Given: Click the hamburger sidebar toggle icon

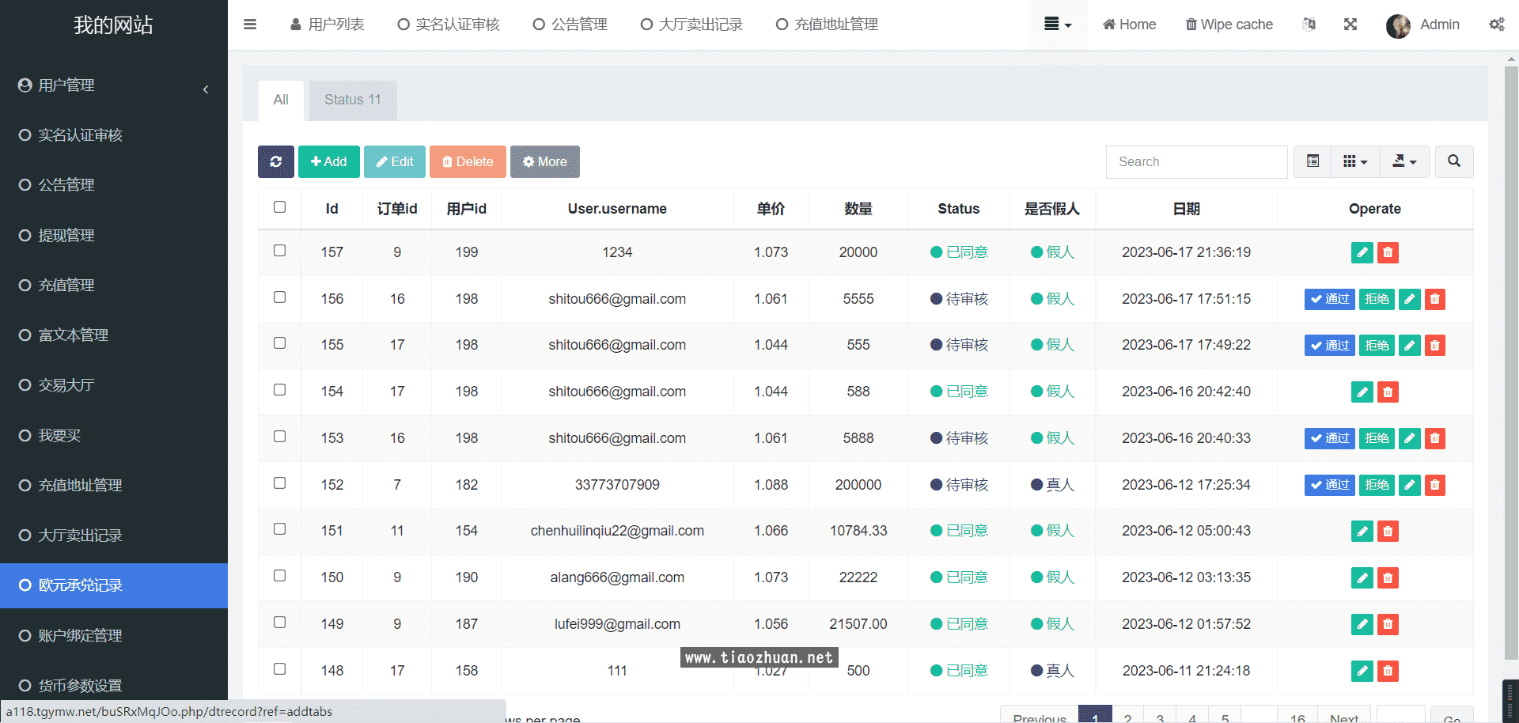Looking at the screenshot, I should pyautogui.click(x=250, y=25).
